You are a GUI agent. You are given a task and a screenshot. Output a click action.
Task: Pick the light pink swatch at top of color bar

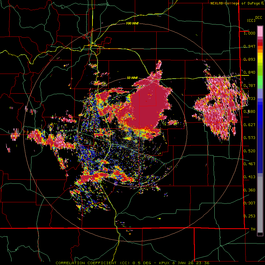click(260, 32)
